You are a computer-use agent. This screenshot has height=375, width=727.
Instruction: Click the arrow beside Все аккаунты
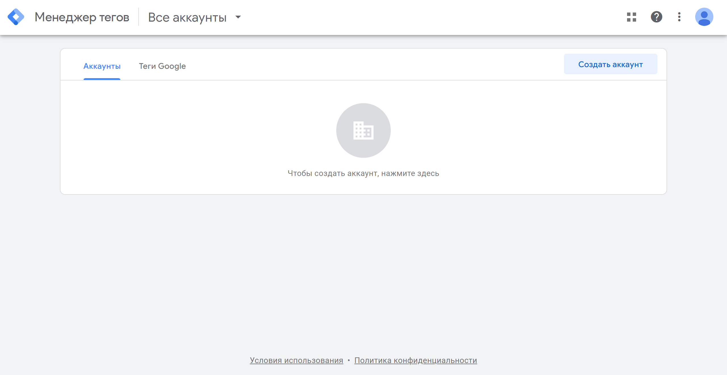[x=238, y=17]
